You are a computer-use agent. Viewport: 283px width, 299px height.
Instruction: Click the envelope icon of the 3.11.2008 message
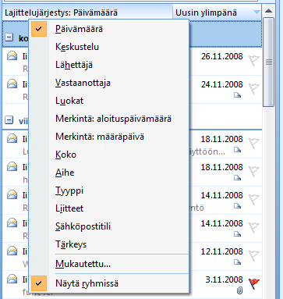pyautogui.click(x=12, y=279)
